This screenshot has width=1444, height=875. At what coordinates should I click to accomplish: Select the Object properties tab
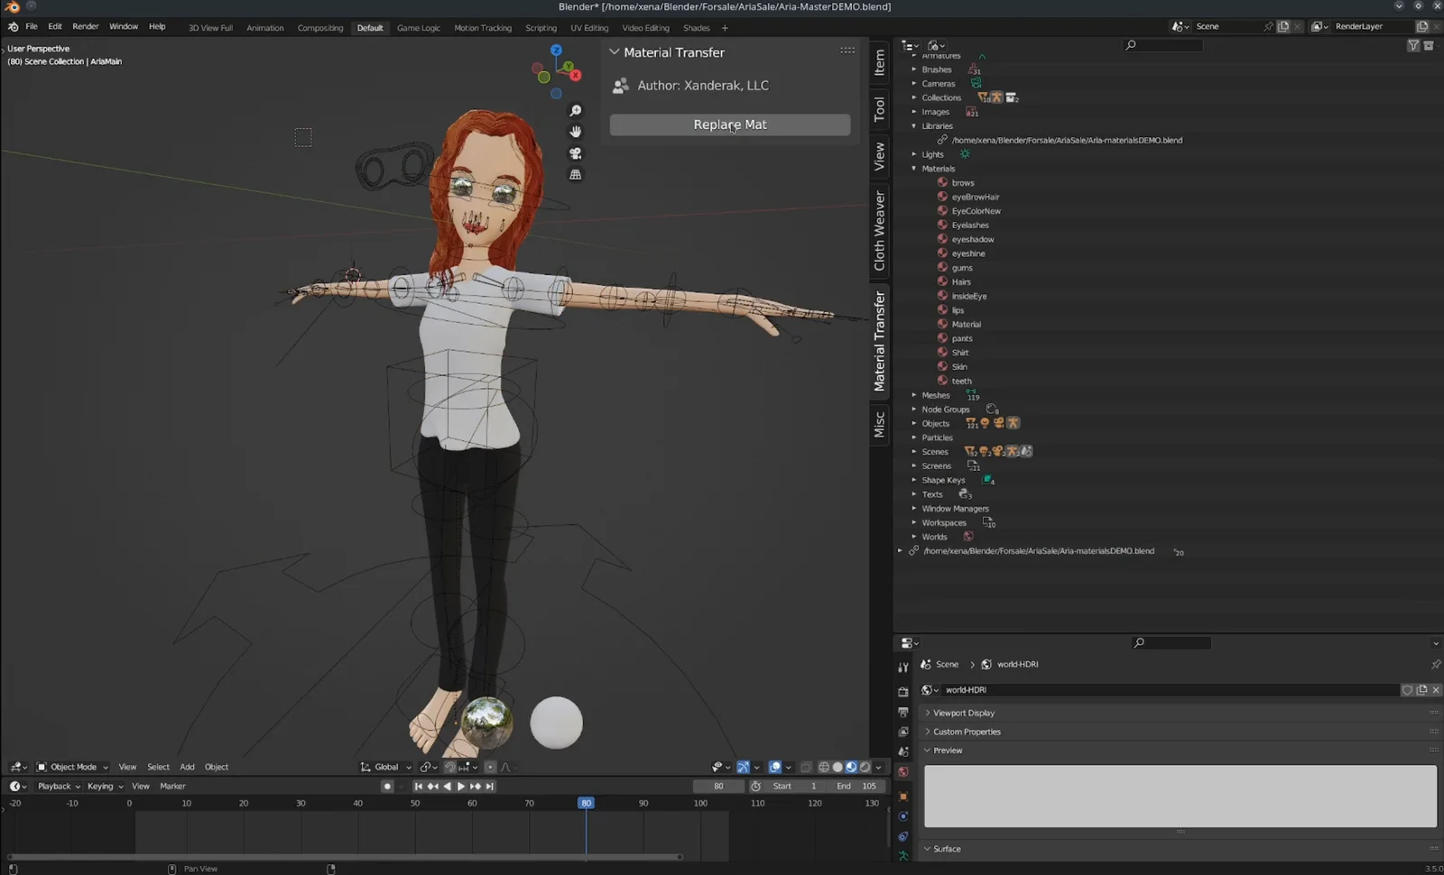903,796
